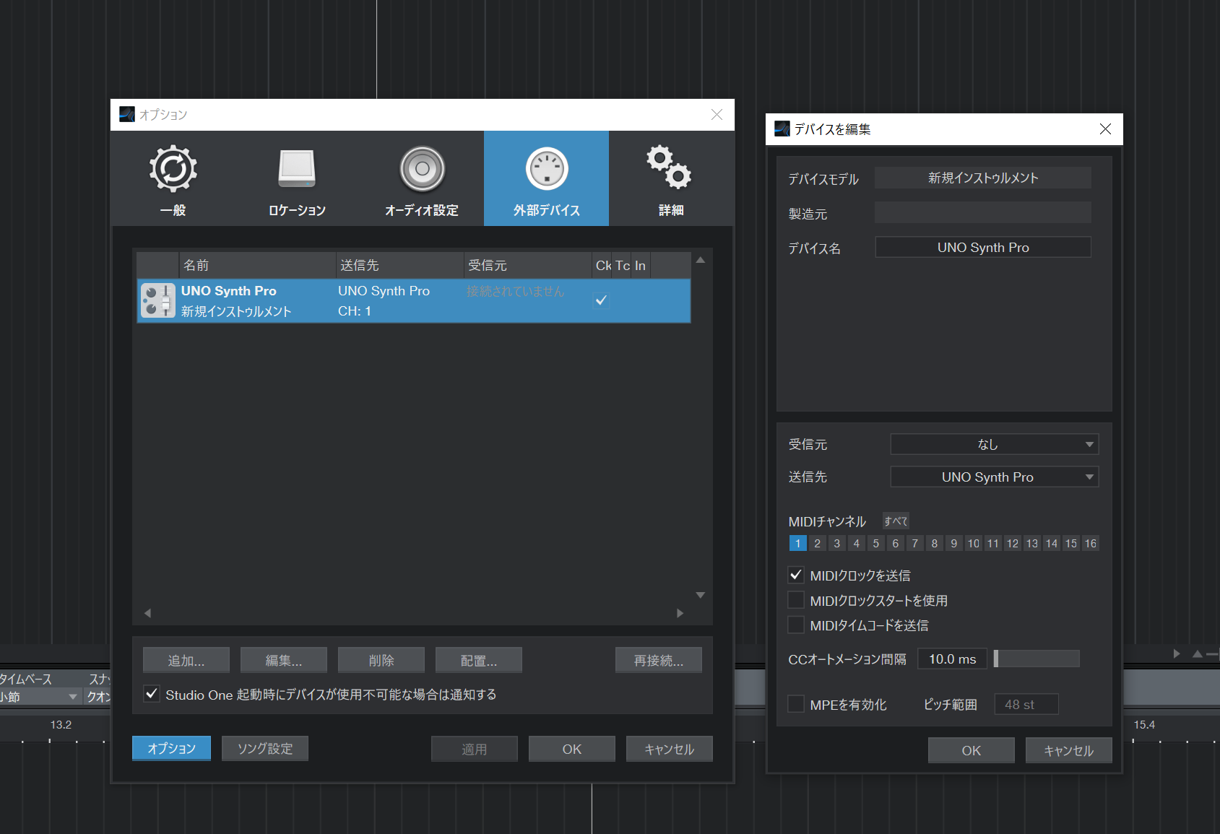Viewport: 1220px width, 834px height.
Task: Click the CCオートメーション間隔 slider
Action: (1037, 659)
